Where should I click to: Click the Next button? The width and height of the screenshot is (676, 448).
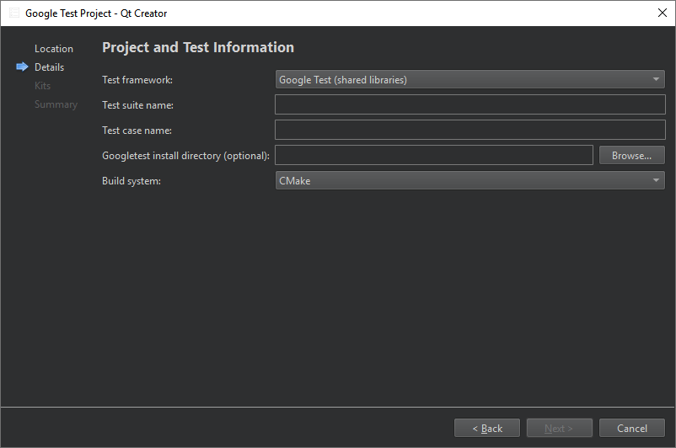point(560,428)
